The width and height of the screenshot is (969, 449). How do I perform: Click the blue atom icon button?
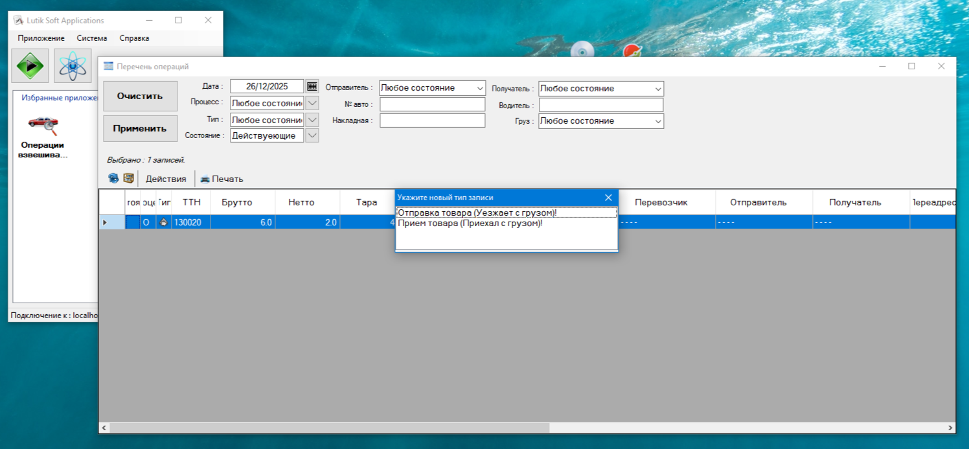[73, 65]
